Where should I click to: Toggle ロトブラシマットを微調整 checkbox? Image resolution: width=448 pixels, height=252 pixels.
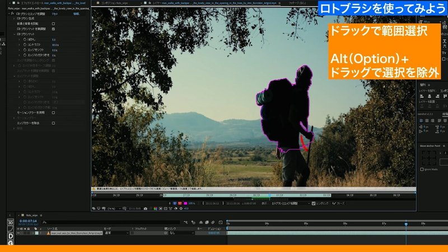(x=53, y=29)
